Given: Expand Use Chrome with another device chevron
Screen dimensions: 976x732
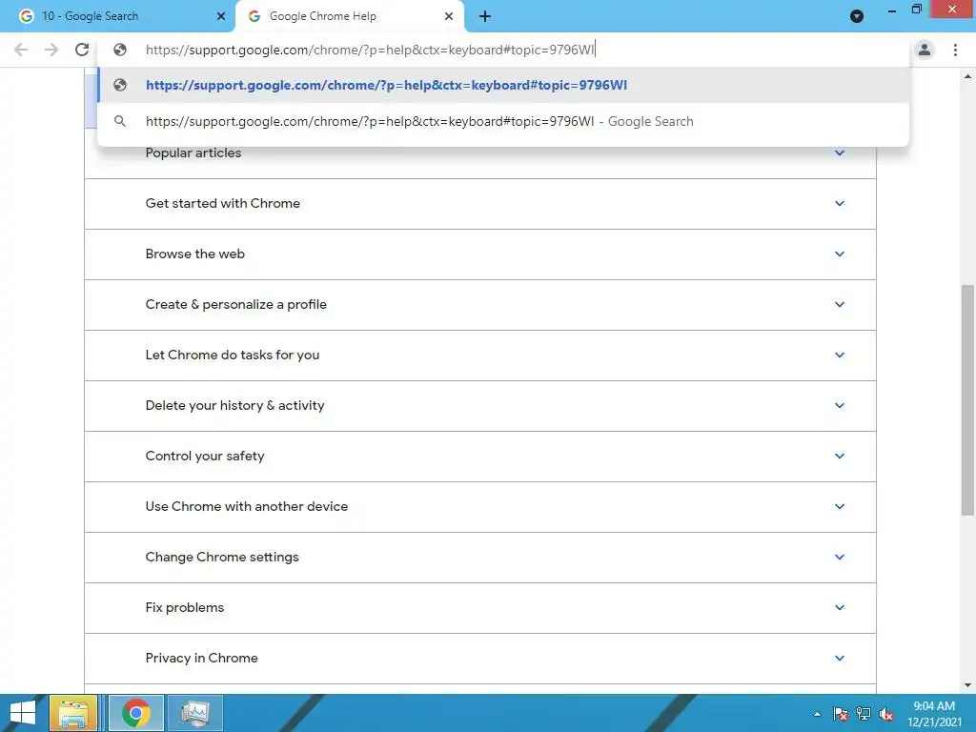Looking at the screenshot, I should [839, 507].
